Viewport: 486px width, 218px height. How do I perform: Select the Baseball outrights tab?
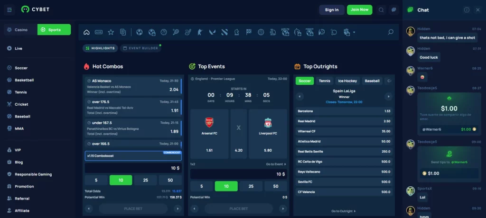372,81
